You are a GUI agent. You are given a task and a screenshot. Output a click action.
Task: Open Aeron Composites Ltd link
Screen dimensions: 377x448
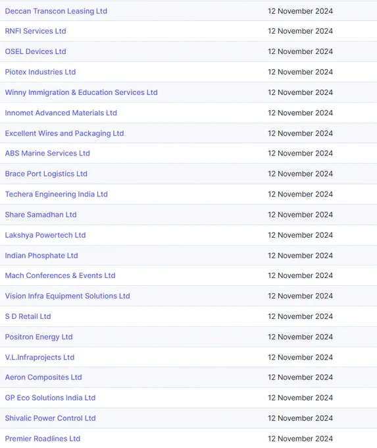(x=43, y=378)
